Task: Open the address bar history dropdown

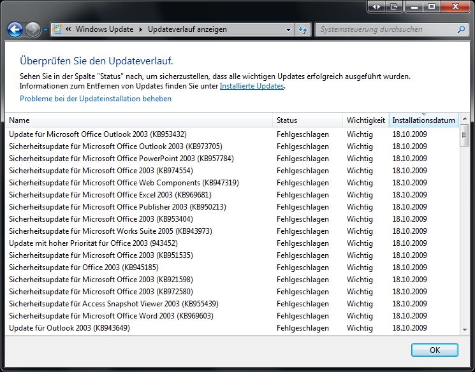Action: (288, 30)
